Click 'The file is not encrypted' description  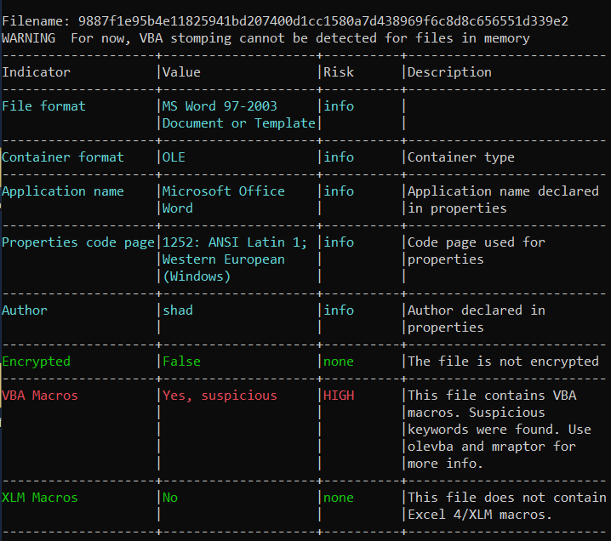(503, 361)
